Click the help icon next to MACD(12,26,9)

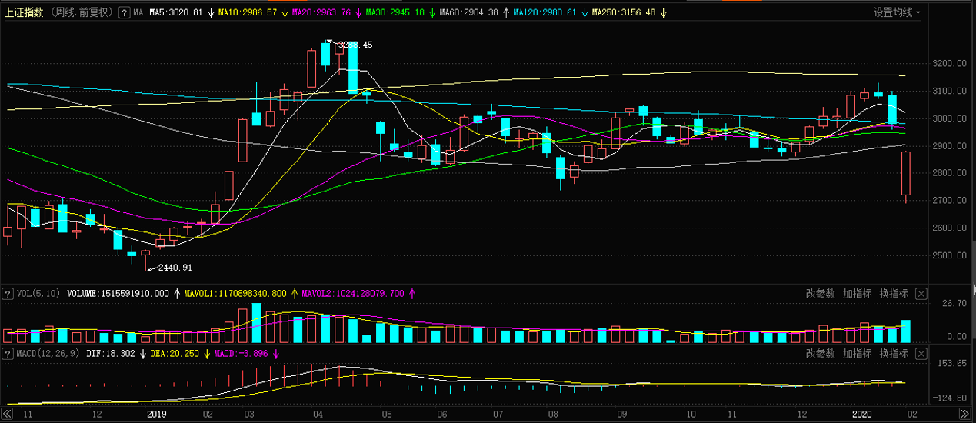pos(8,354)
